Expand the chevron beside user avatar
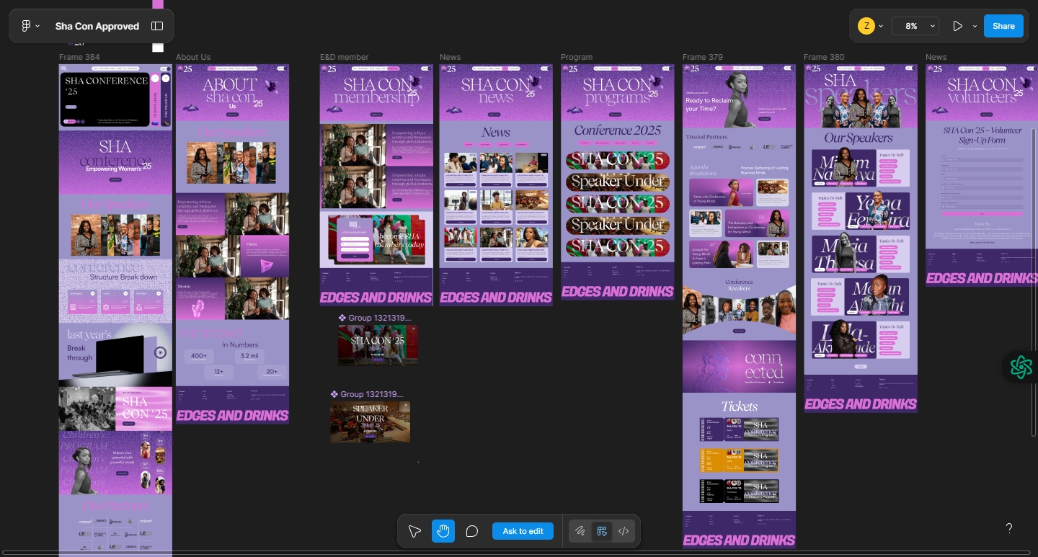 [881, 26]
